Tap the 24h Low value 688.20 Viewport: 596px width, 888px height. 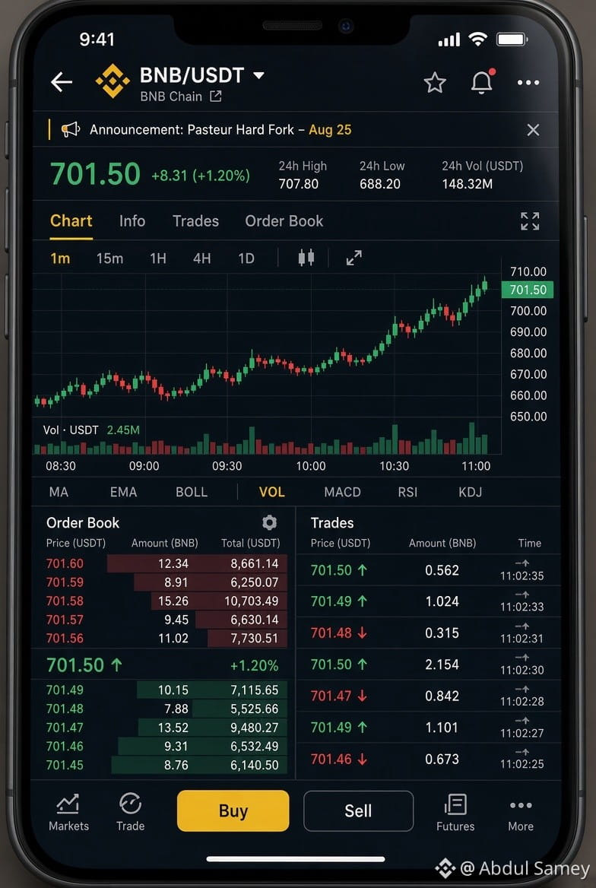pyautogui.click(x=379, y=184)
